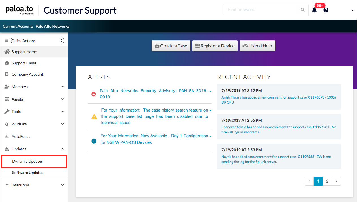Click the I Need Help button
Image resolution: width=357 pixels, height=202 pixels.
257,46
